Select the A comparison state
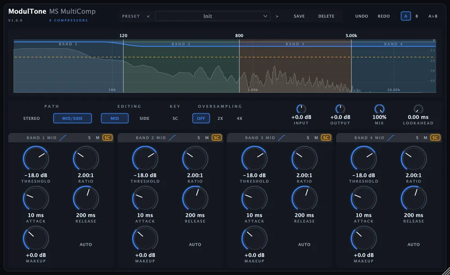The height and width of the screenshot is (275, 450). (406, 16)
